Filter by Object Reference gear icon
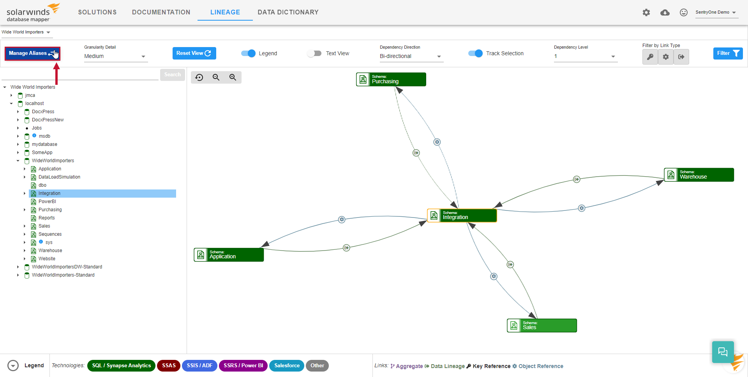Image resolution: width=748 pixels, height=377 pixels. [666, 57]
